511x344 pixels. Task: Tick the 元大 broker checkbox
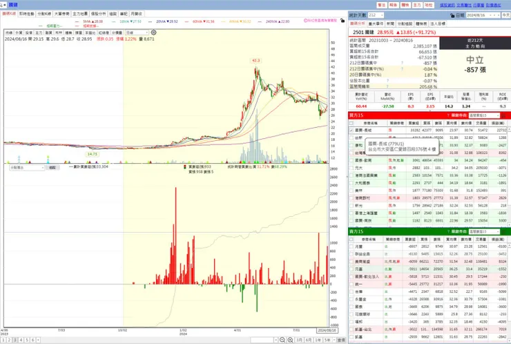[351, 168]
